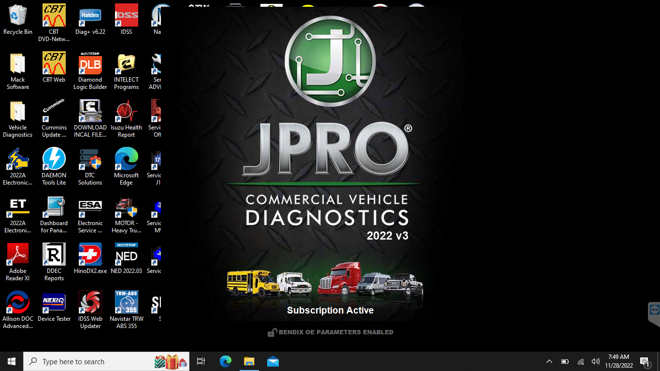
Task: Click the TeamViewer side panel tab
Action: coord(654,310)
